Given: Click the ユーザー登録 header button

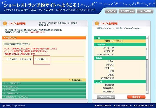Looking at the screenshot, I should (145, 11).
